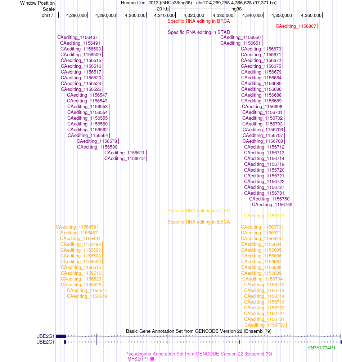342x362 pixels.
Task: Click the second UBE2G1 transcript label
Action: 45,342
